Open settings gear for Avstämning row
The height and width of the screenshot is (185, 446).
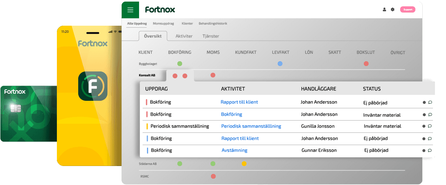coord(424,151)
